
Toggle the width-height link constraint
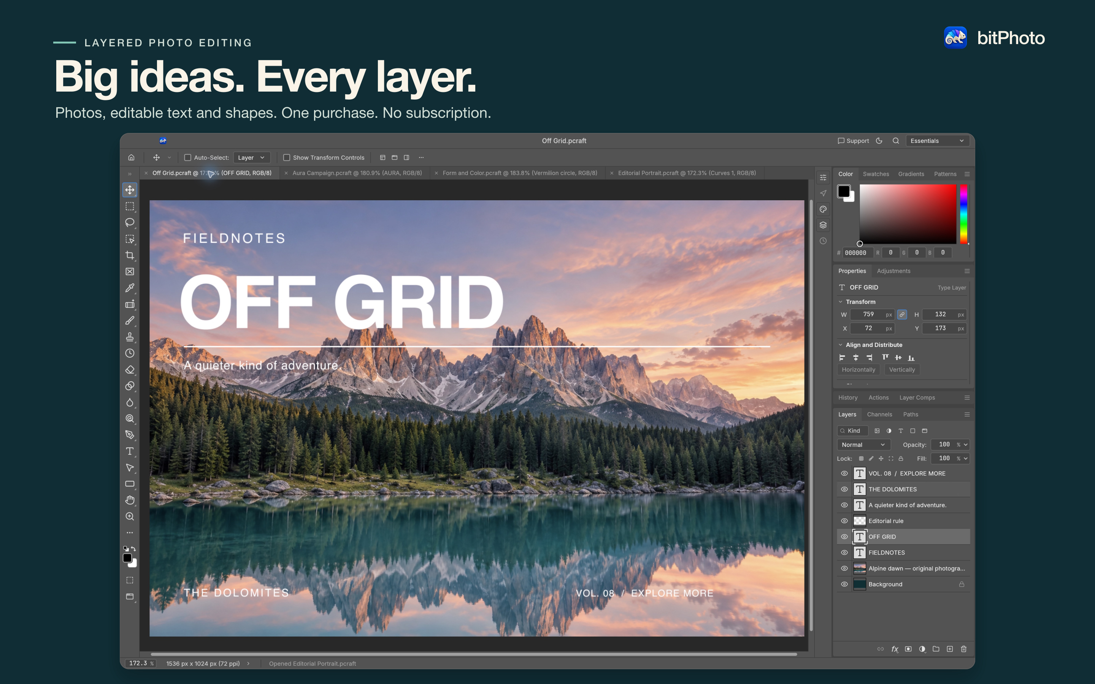[902, 314]
